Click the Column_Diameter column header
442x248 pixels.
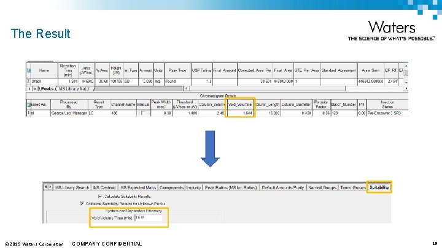(x=296, y=105)
